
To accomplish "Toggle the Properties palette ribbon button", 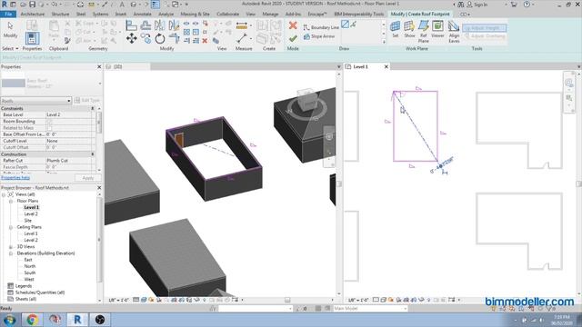I will 33,38.
